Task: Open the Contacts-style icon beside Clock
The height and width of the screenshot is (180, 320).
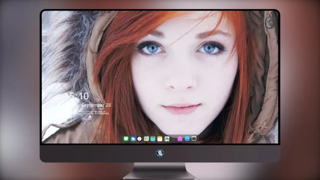Action: coord(146,139)
